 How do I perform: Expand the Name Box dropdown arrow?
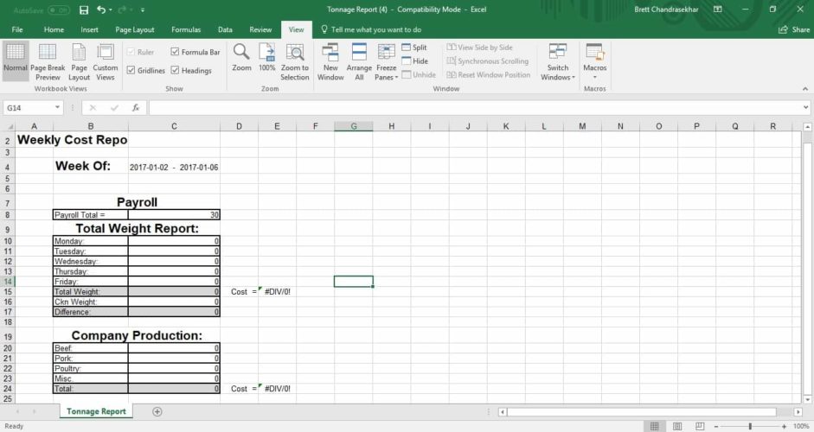point(58,108)
